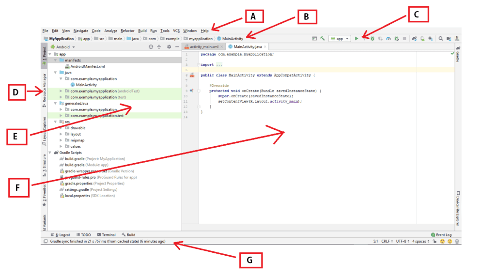Open the Refactor menu
The width and height of the screenshot is (496, 277).
click(x=127, y=31)
